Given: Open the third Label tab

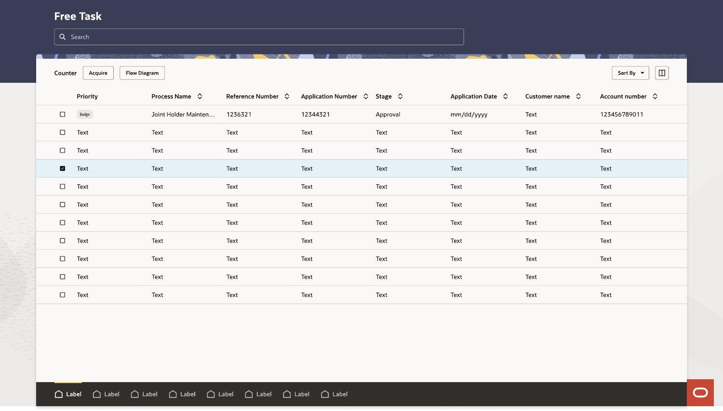Looking at the screenshot, I should click(x=144, y=394).
